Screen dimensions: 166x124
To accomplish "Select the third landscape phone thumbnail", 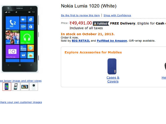I will click(25, 87).
